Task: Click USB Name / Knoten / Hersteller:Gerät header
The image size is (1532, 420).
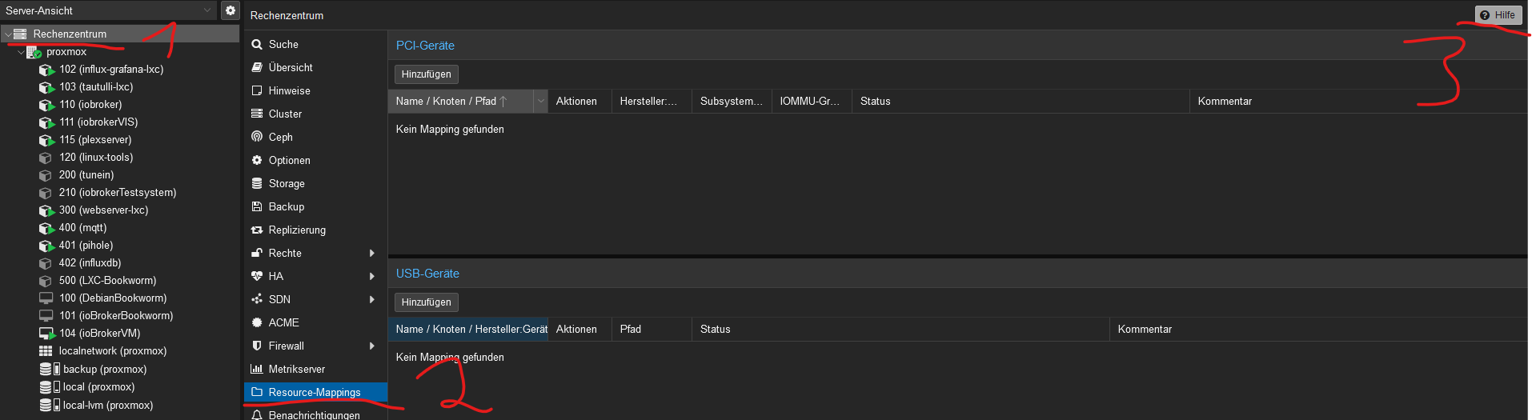Action: pos(468,330)
